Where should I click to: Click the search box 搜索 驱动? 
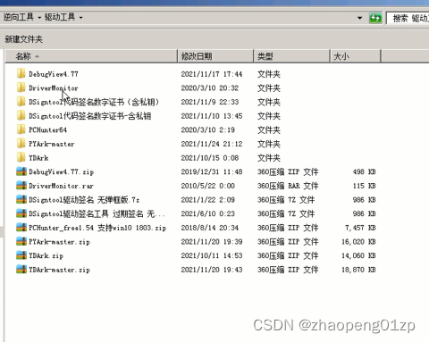click(408, 18)
